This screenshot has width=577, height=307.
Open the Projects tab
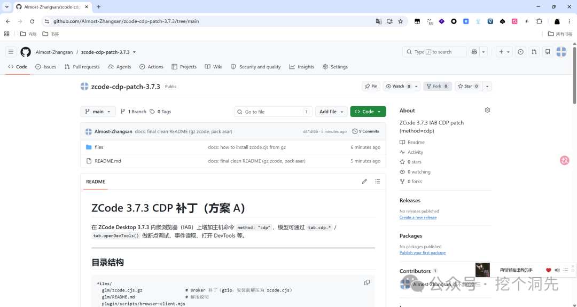coord(184,67)
